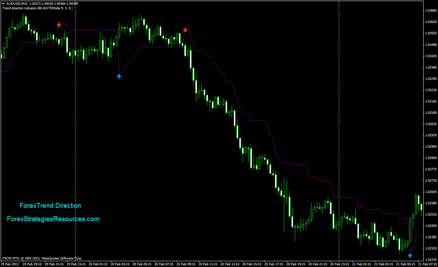
Task: Click price level 1.03490 on the axis
Action: coord(430,45)
